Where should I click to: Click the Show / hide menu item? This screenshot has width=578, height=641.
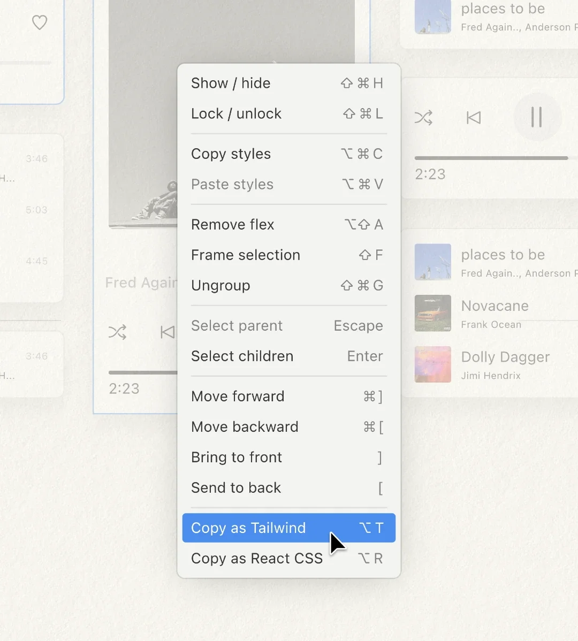tap(231, 83)
